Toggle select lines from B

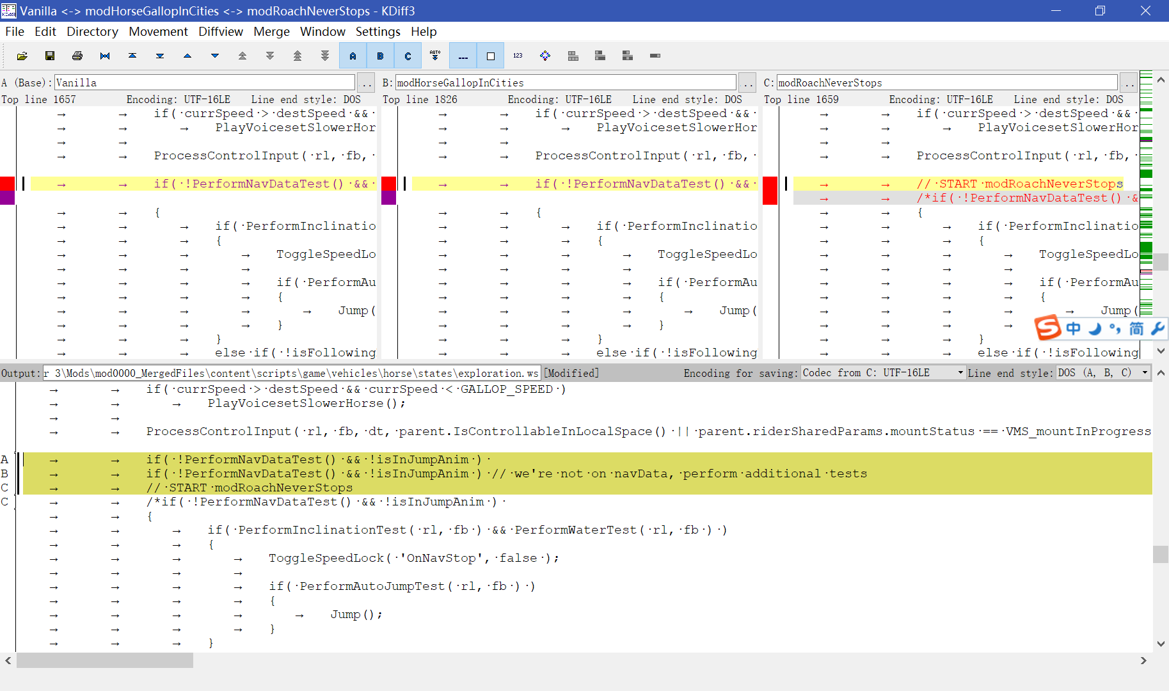[x=380, y=56]
